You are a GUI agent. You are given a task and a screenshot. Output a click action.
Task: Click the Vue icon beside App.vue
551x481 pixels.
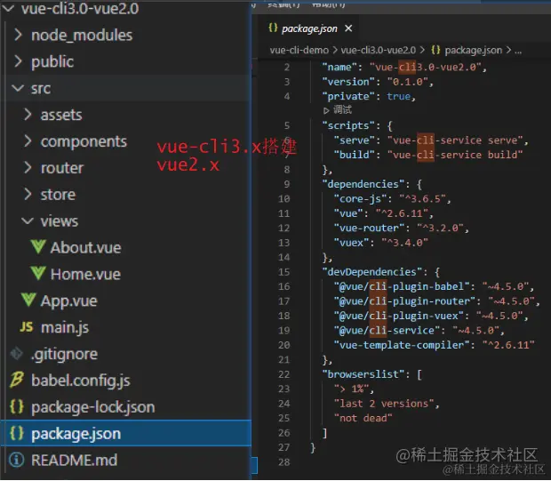point(28,300)
